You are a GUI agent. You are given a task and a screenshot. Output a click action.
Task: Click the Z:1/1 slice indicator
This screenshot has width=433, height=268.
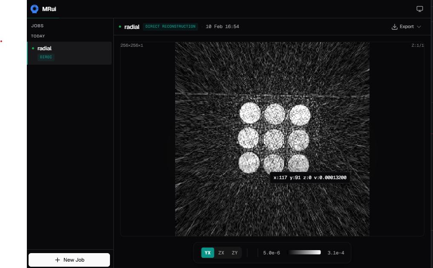tap(418, 46)
